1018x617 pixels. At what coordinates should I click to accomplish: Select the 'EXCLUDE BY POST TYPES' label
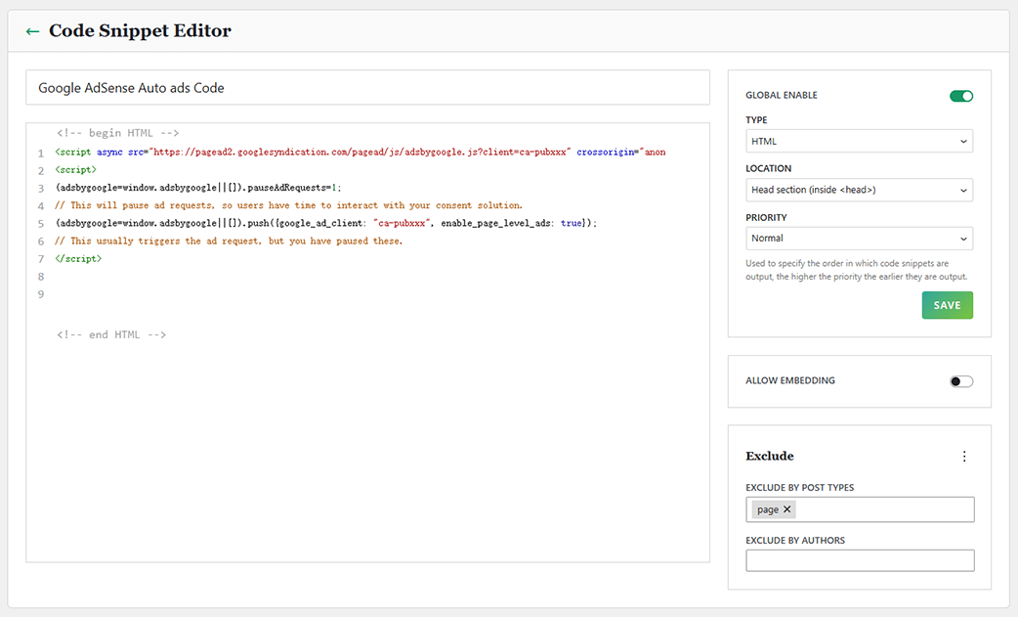coord(800,488)
